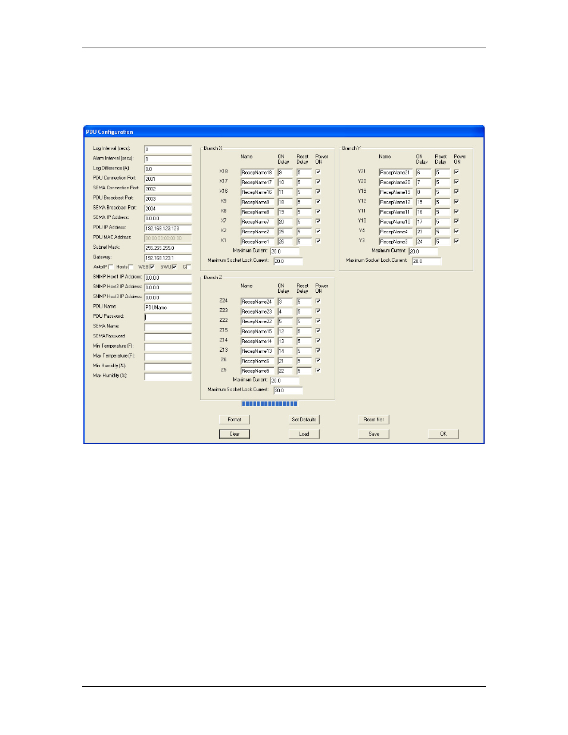Click Branch Z Maximum Socket Lock Current field

[288, 390]
